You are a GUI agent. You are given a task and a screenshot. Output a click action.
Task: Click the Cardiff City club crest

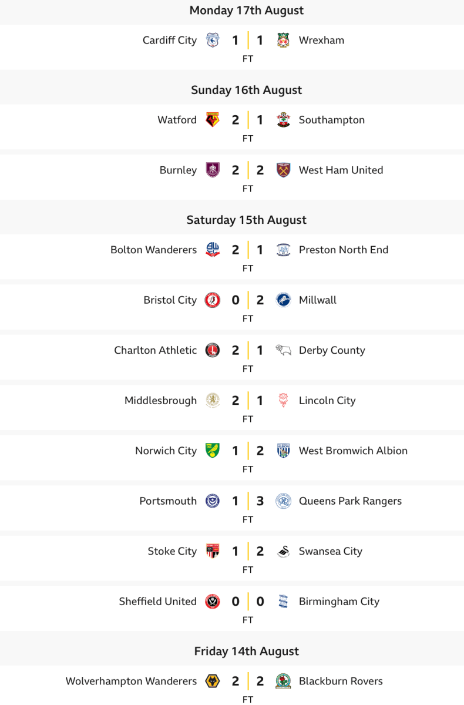click(x=213, y=41)
